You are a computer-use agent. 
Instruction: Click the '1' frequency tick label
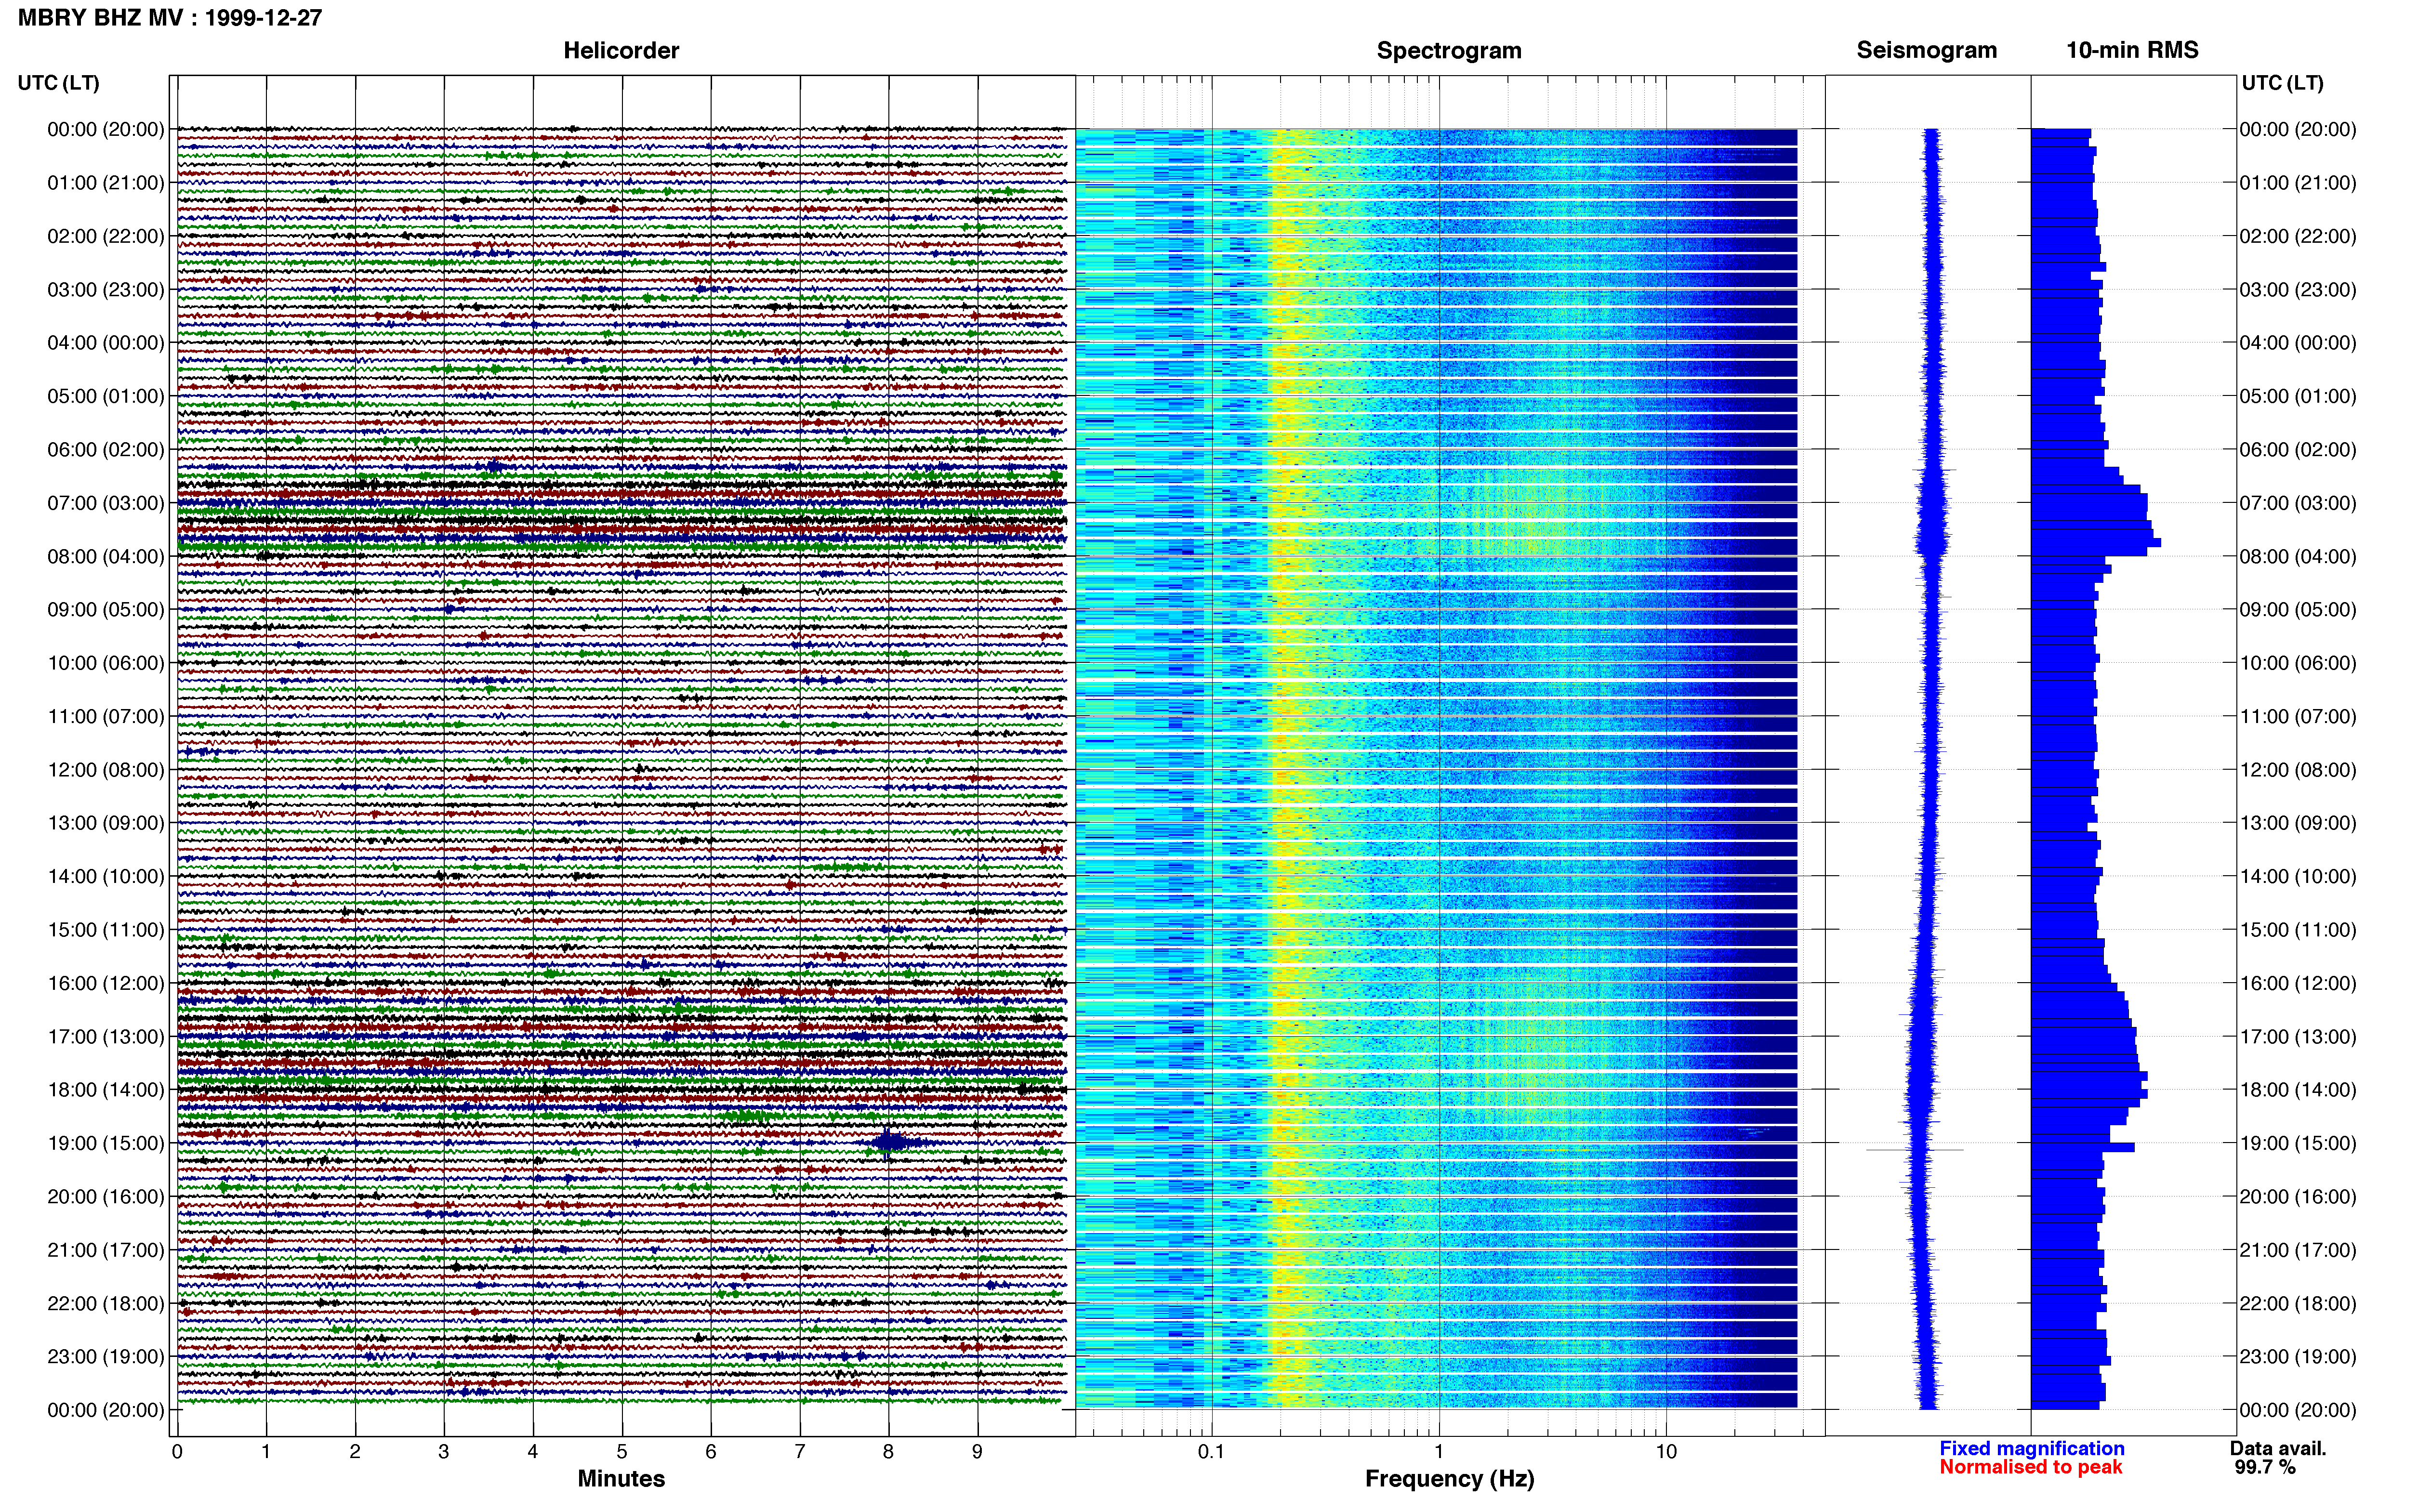pyautogui.click(x=1439, y=1452)
